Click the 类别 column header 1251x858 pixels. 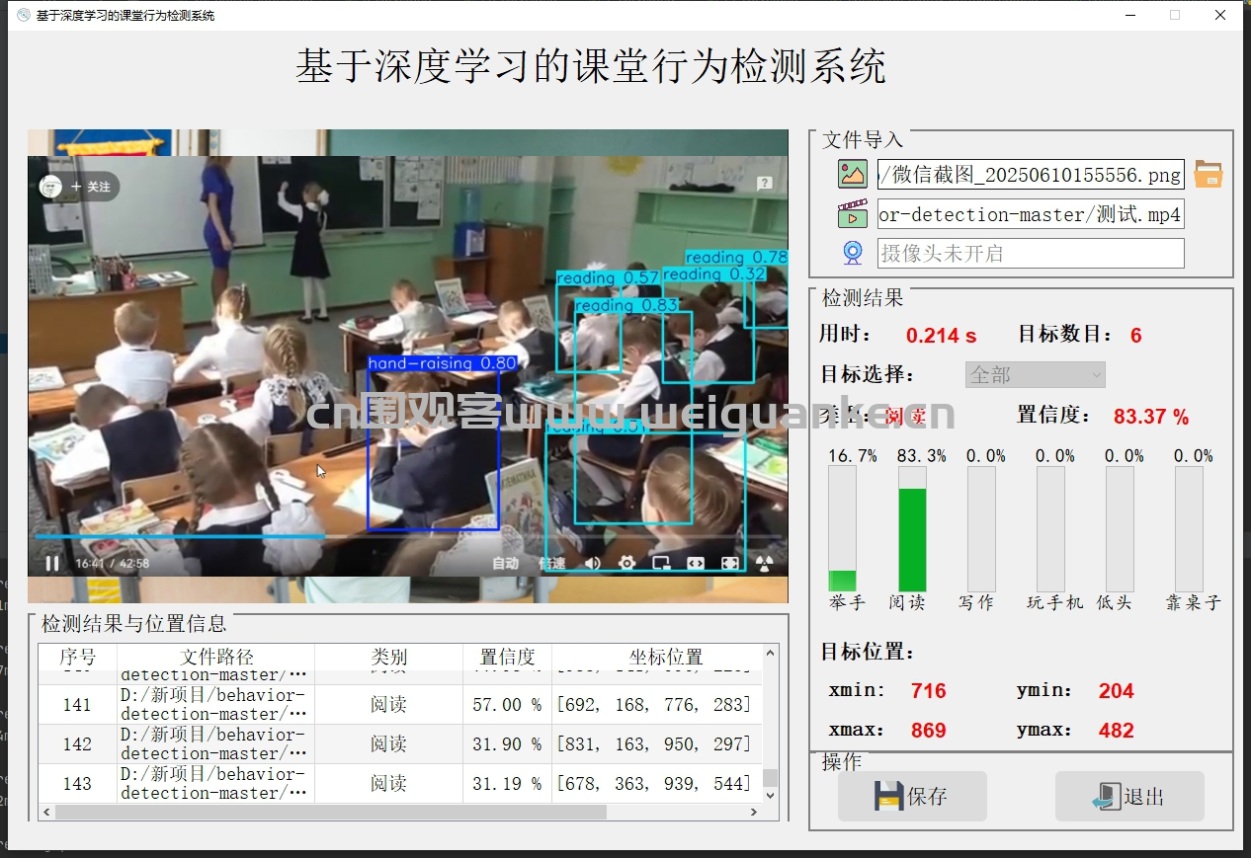coord(389,657)
